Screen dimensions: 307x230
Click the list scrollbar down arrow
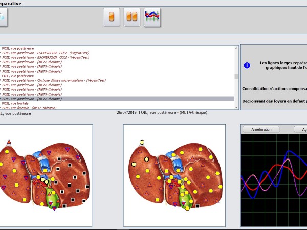coord(236,107)
